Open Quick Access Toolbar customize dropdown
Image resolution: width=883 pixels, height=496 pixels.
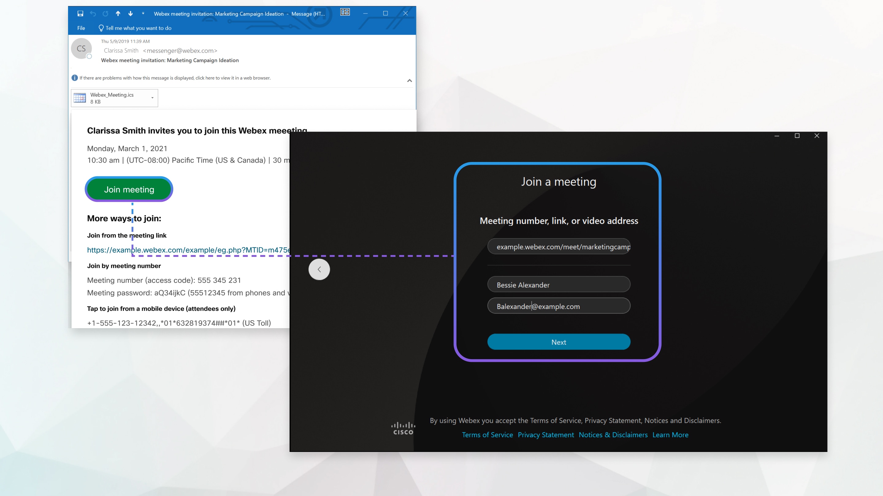click(x=143, y=13)
